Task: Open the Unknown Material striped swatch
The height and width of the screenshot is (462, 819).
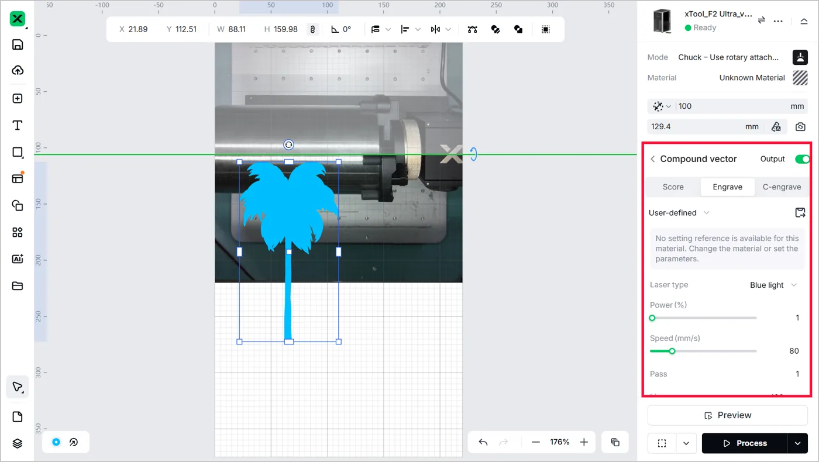Action: tap(800, 78)
